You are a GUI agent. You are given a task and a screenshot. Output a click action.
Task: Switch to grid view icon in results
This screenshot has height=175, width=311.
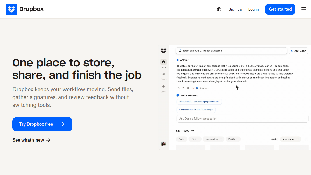click(x=306, y=139)
